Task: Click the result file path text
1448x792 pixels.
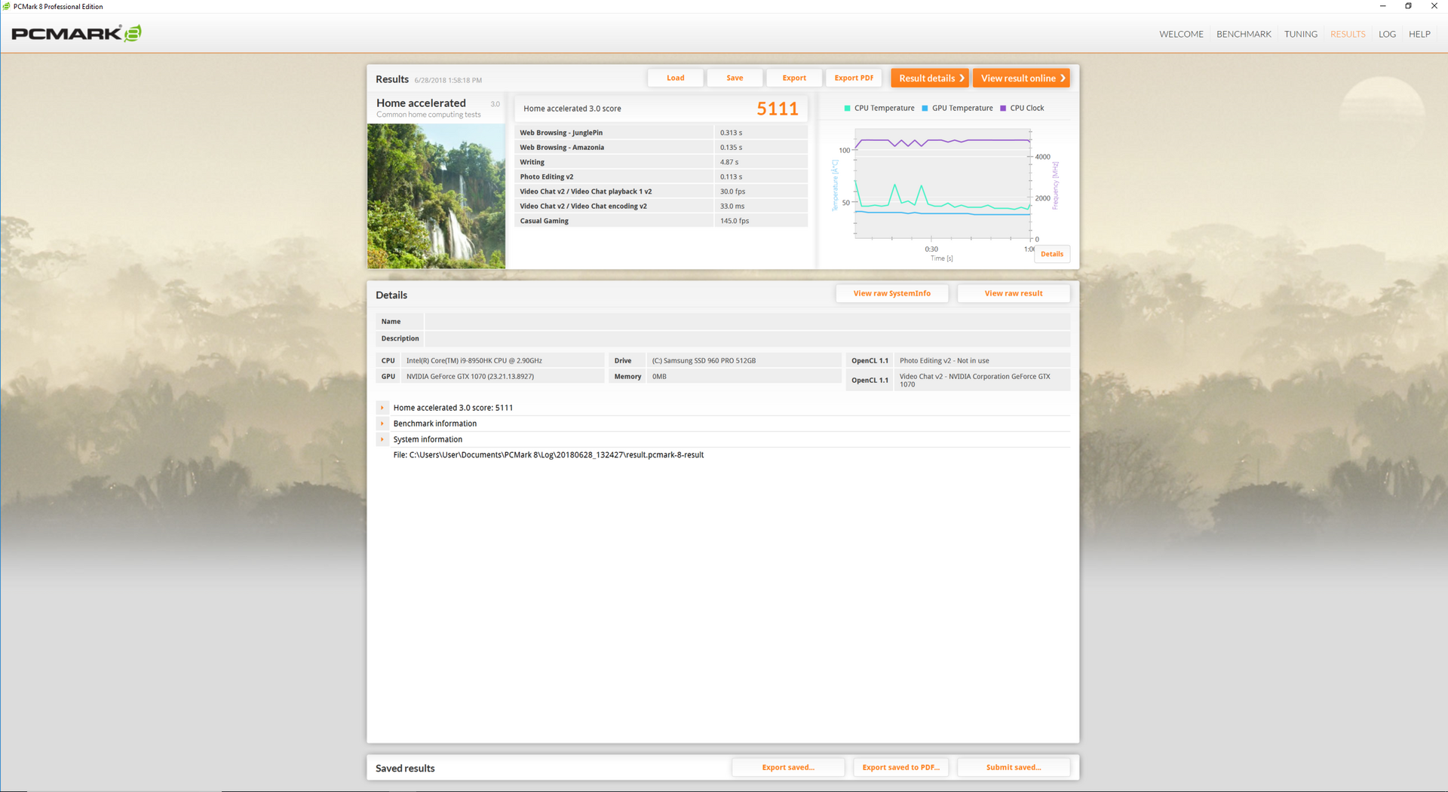Action: point(548,455)
